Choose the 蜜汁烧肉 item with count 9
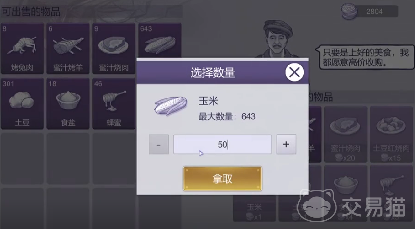 [x=114, y=49]
